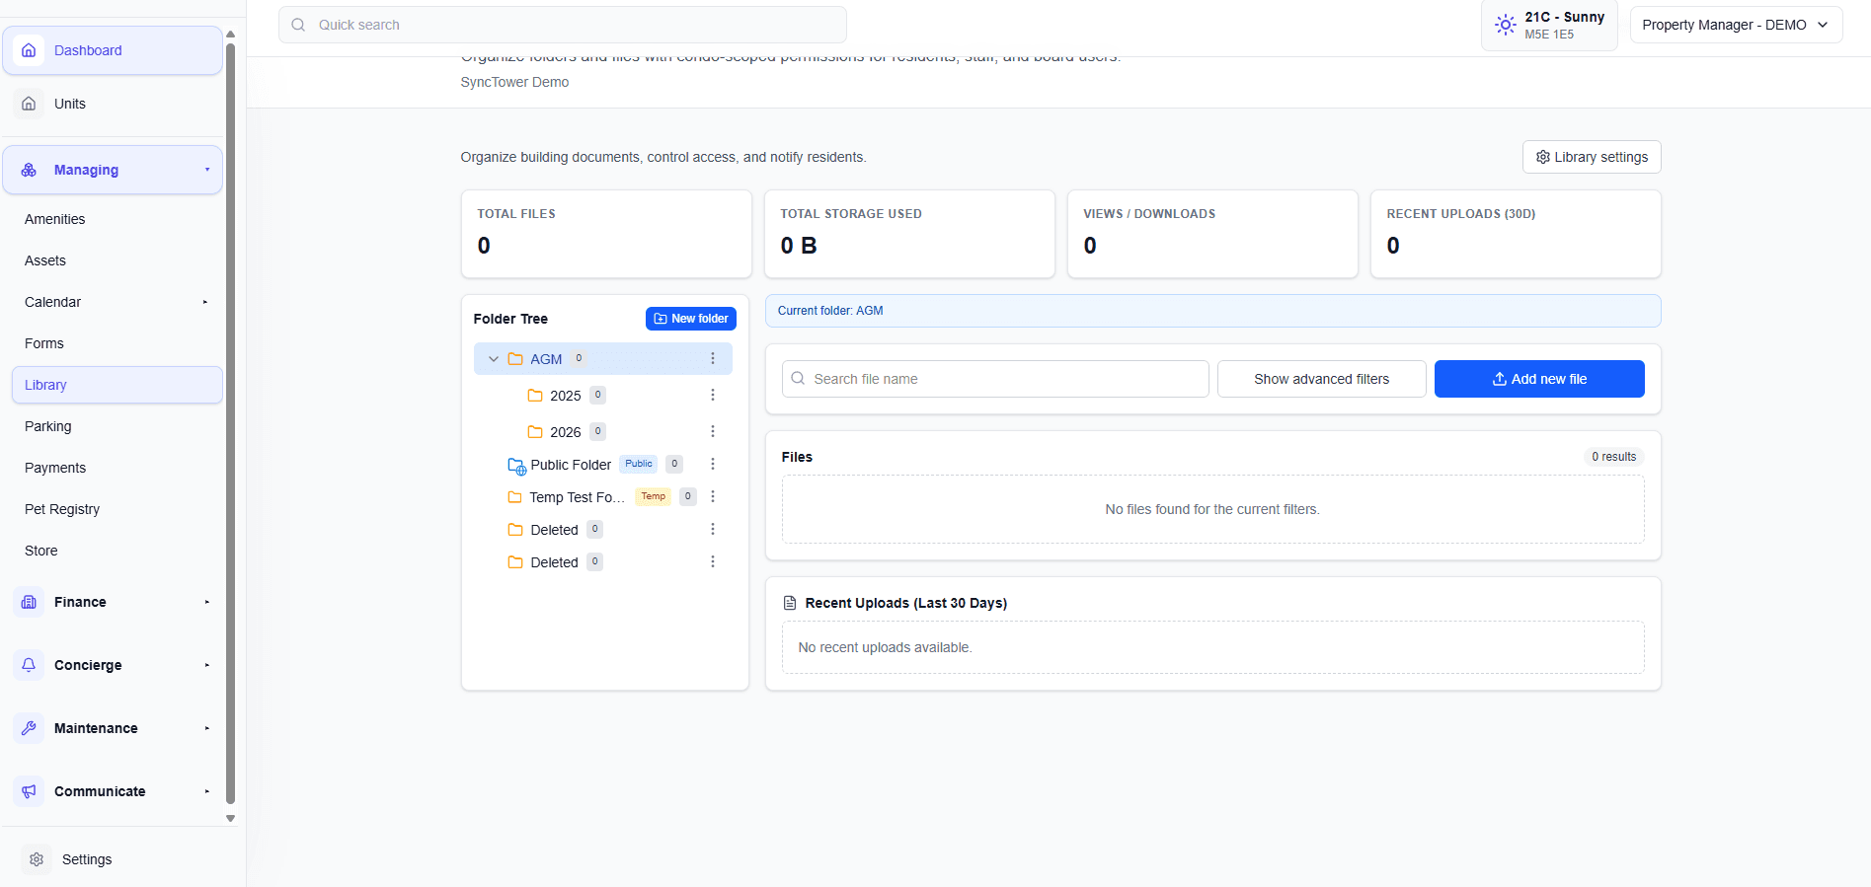Viewport: 1871px width, 887px height.
Task: Open the Assets menu item
Action: point(117,260)
